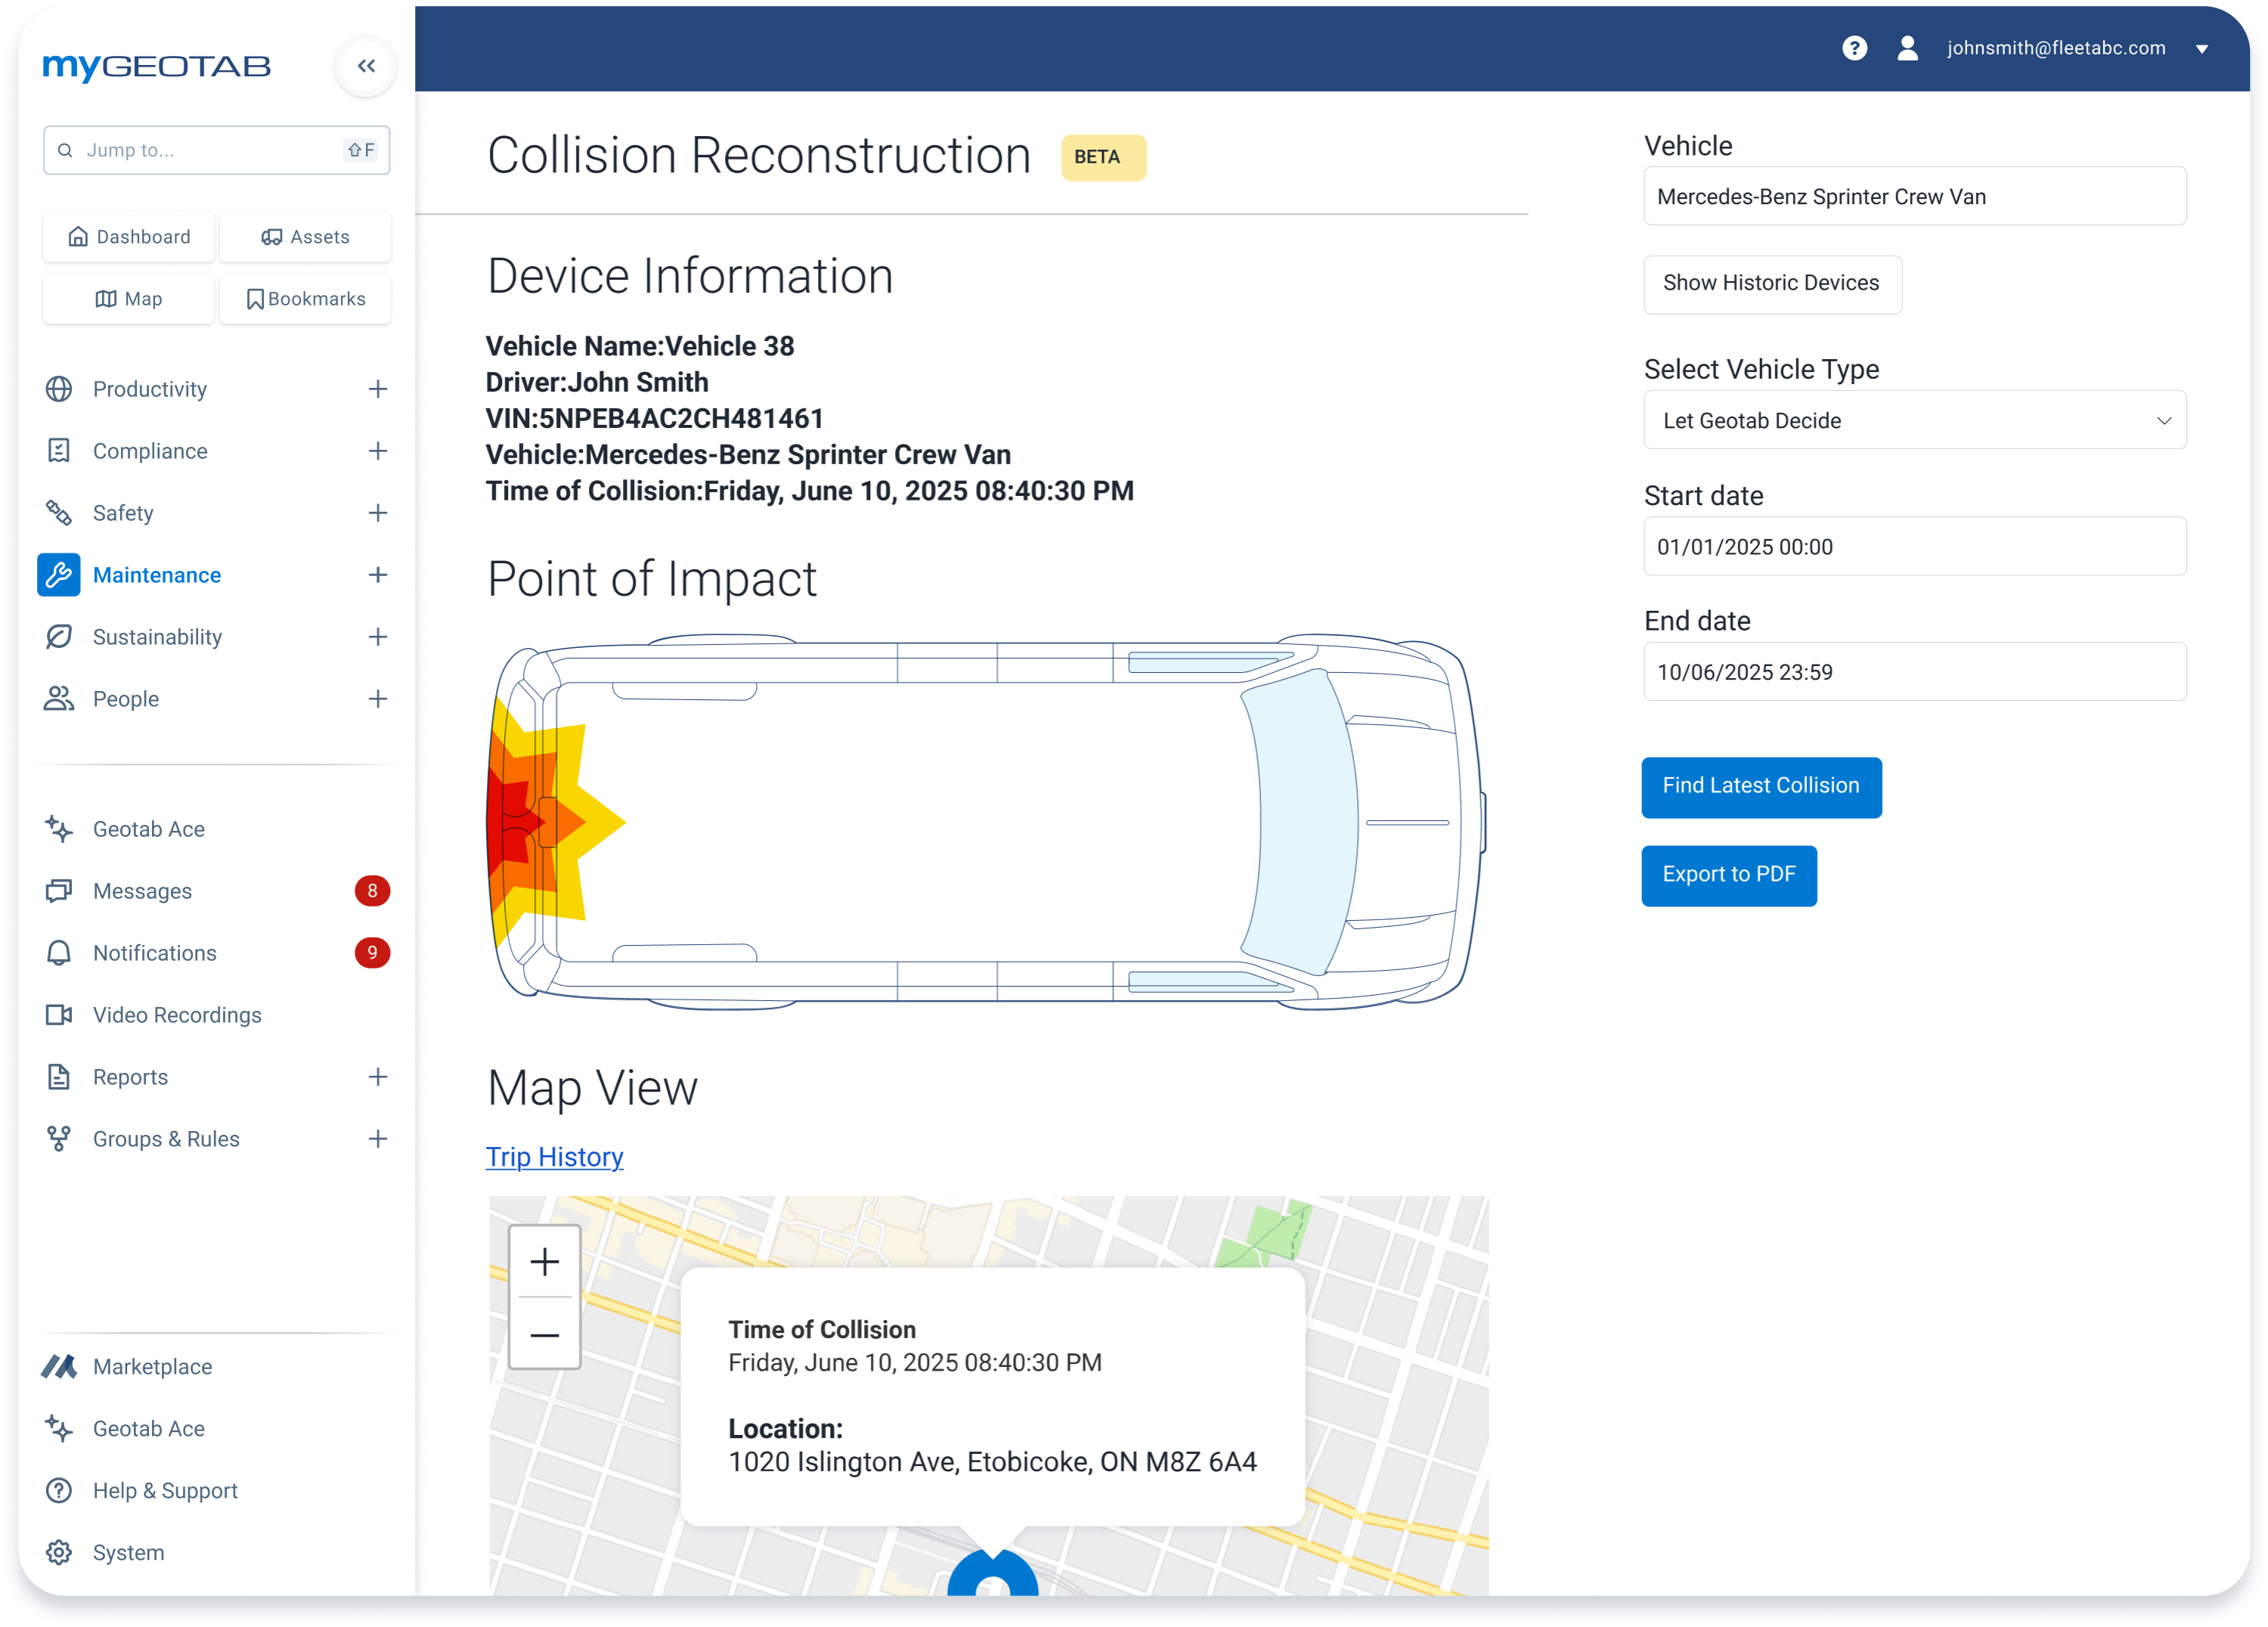Click the Marketplace logo icon
Viewport: 2268px width, 1627px height.
click(x=59, y=1367)
